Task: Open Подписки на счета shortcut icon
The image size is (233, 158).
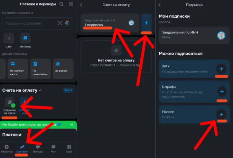Action: (10, 102)
